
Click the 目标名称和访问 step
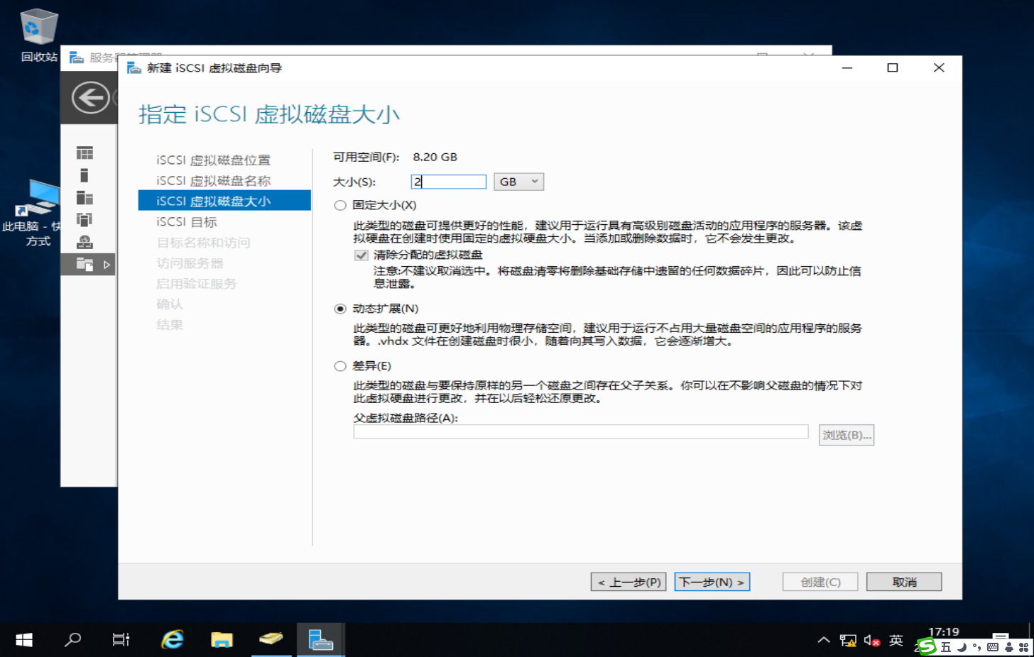point(204,243)
